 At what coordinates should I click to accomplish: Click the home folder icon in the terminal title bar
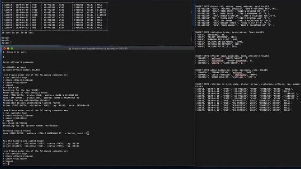[70, 49]
